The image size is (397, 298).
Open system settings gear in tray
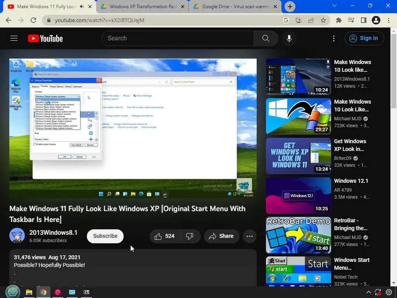[x=389, y=292]
